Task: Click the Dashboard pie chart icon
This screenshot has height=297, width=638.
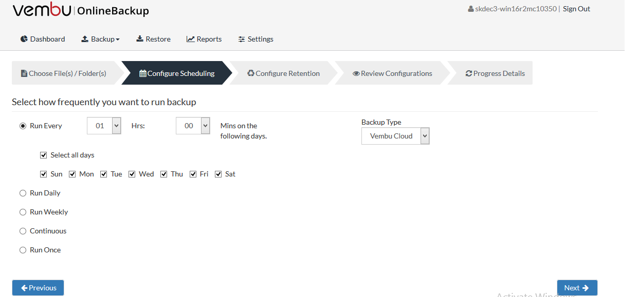Action: click(24, 39)
